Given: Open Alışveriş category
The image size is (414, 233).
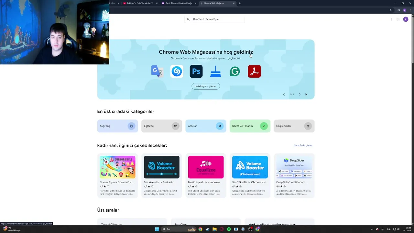Looking at the screenshot, I should [x=117, y=126].
